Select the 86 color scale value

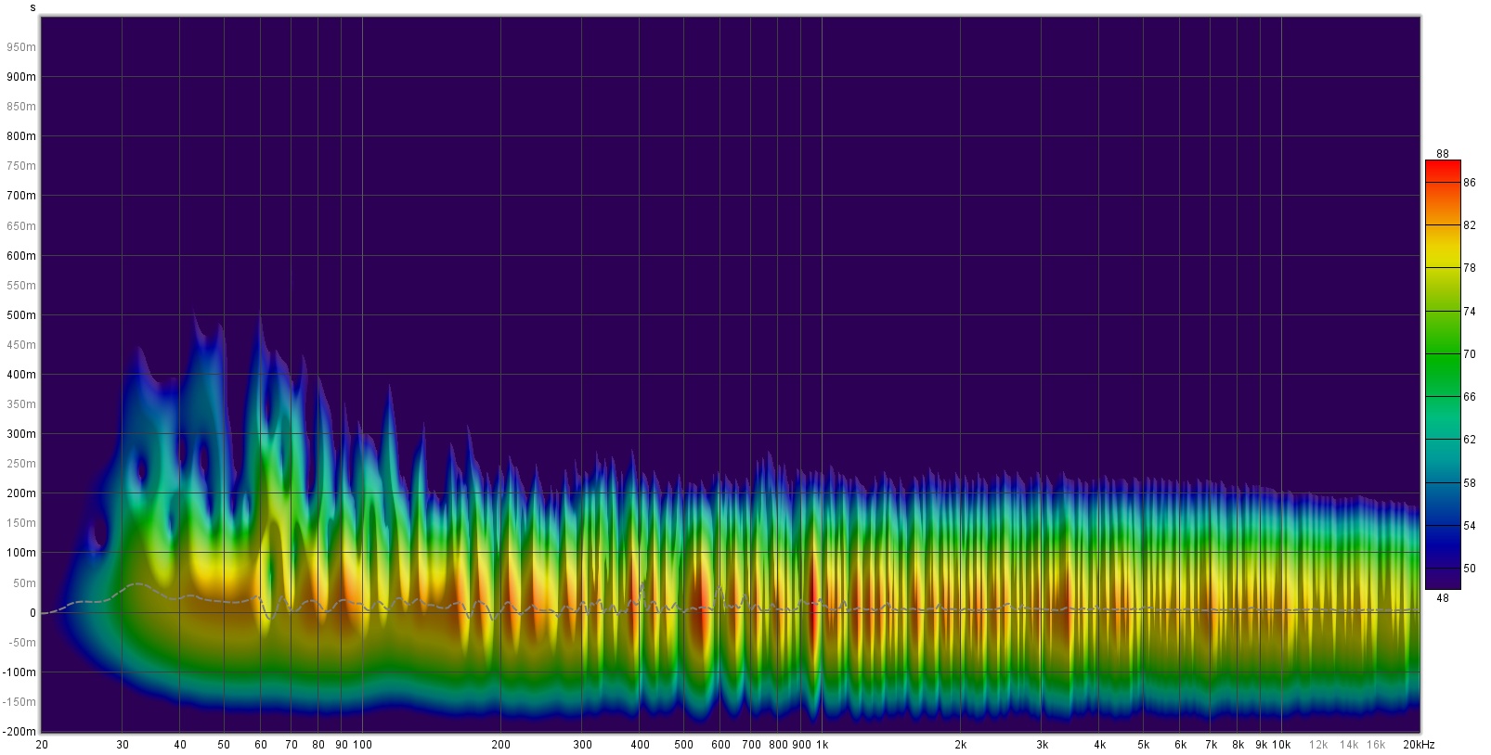tap(1470, 183)
